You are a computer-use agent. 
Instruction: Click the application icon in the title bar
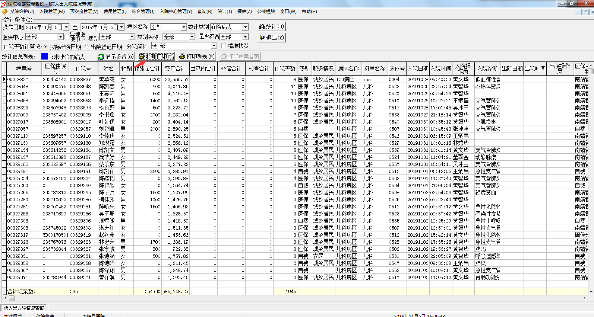pos(3,4)
